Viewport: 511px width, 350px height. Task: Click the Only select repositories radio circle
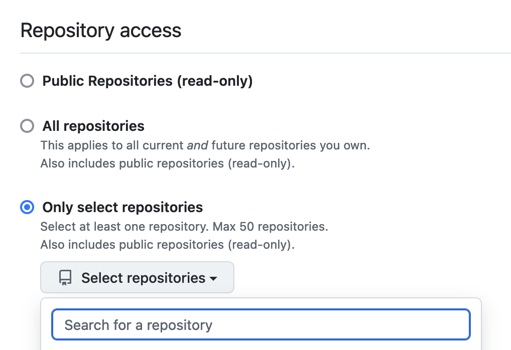[27, 207]
